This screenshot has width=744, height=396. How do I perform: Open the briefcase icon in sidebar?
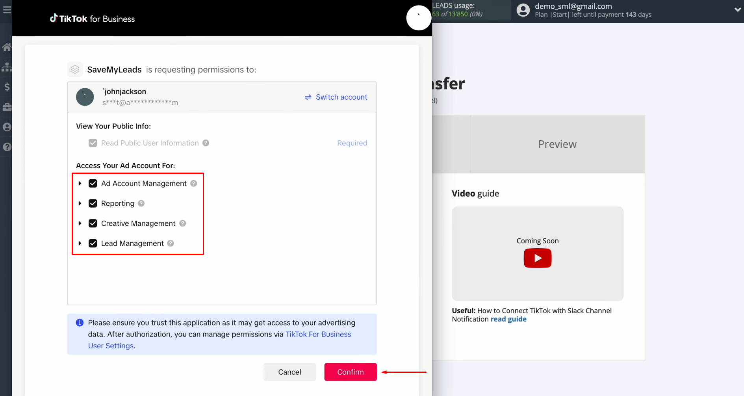[x=7, y=107]
